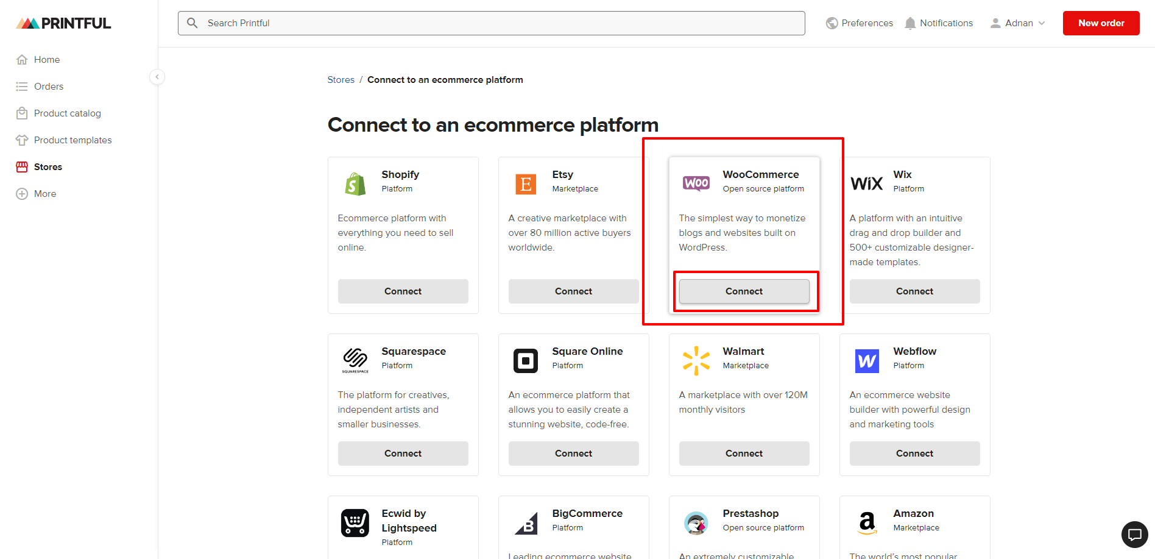Viewport: 1155px width, 559px height.
Task: Connect the Wix platform
Action: point(914,291)
